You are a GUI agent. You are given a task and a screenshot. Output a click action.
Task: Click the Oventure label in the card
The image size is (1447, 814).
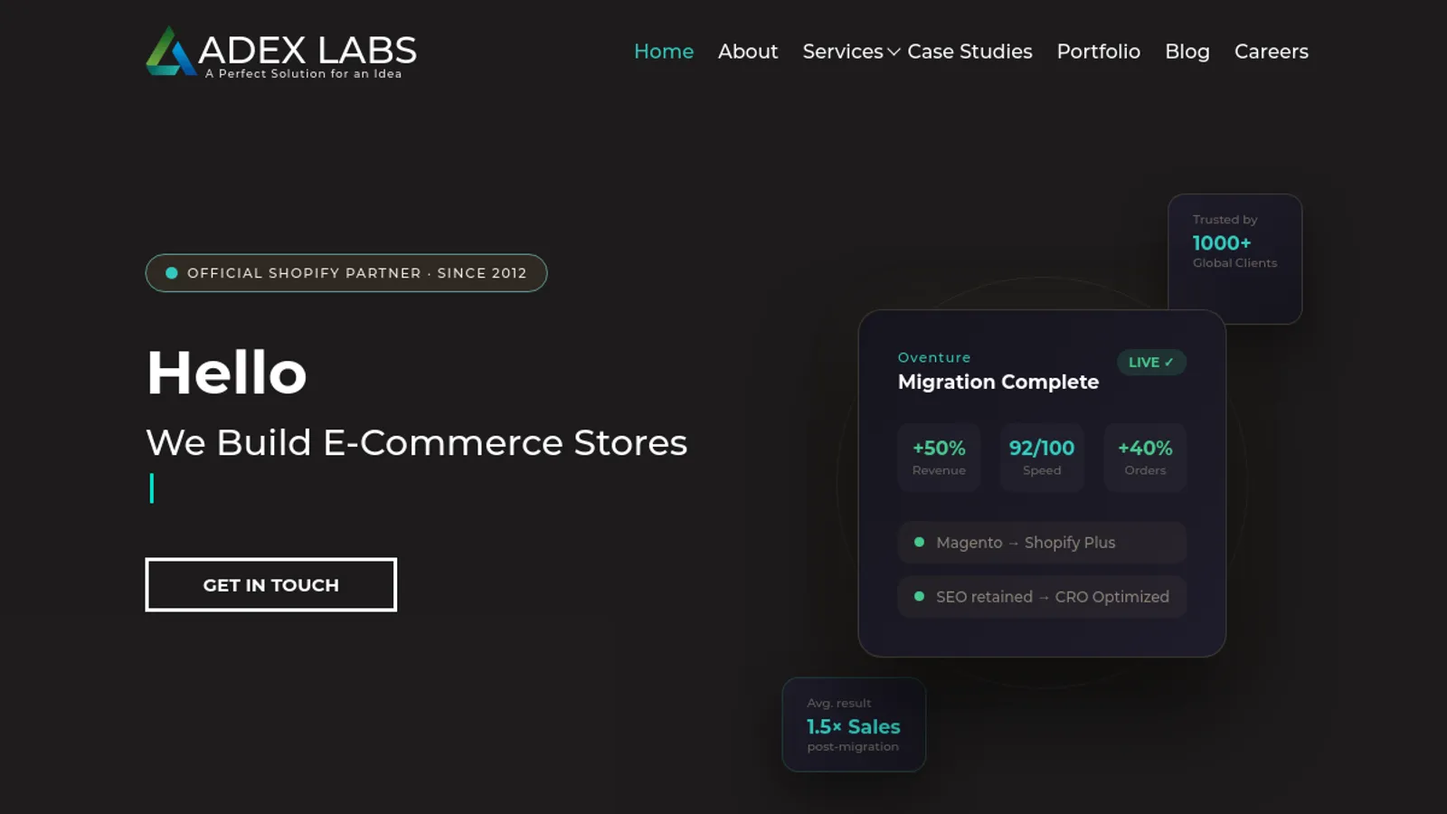pyautogui.click(x=934, y=357)
